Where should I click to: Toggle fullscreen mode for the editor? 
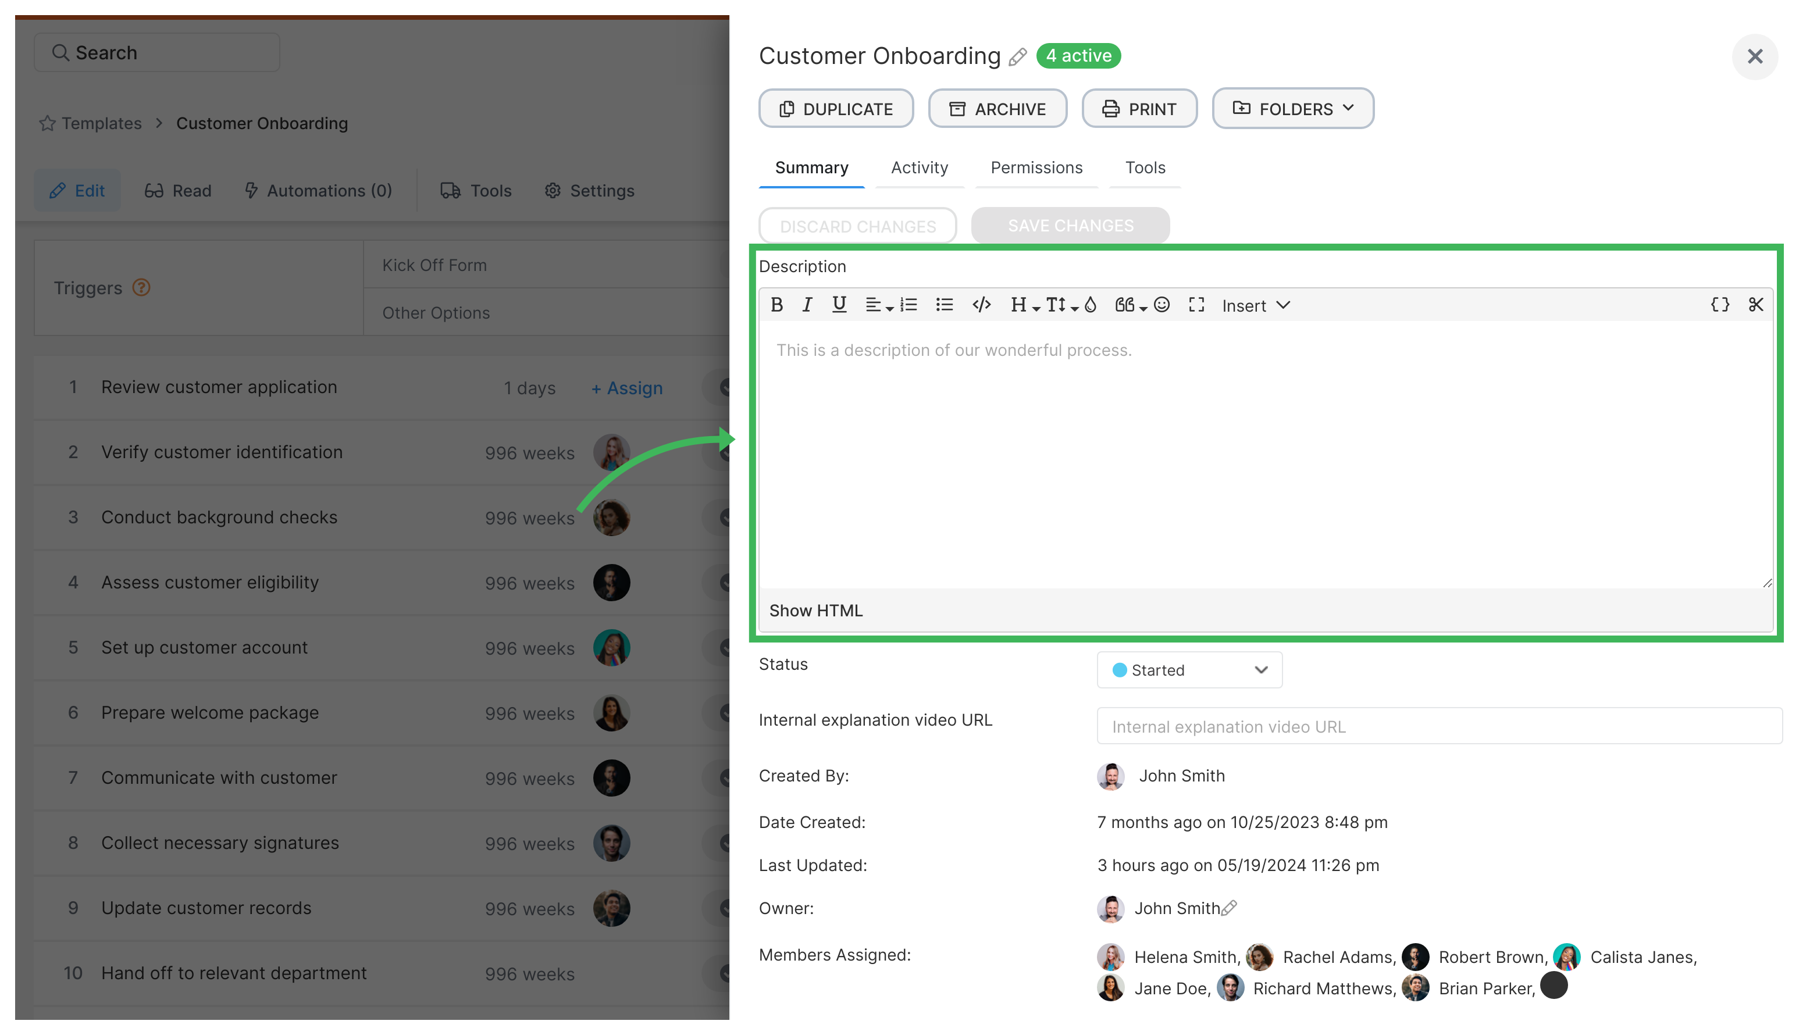(x=1196, y=305)
